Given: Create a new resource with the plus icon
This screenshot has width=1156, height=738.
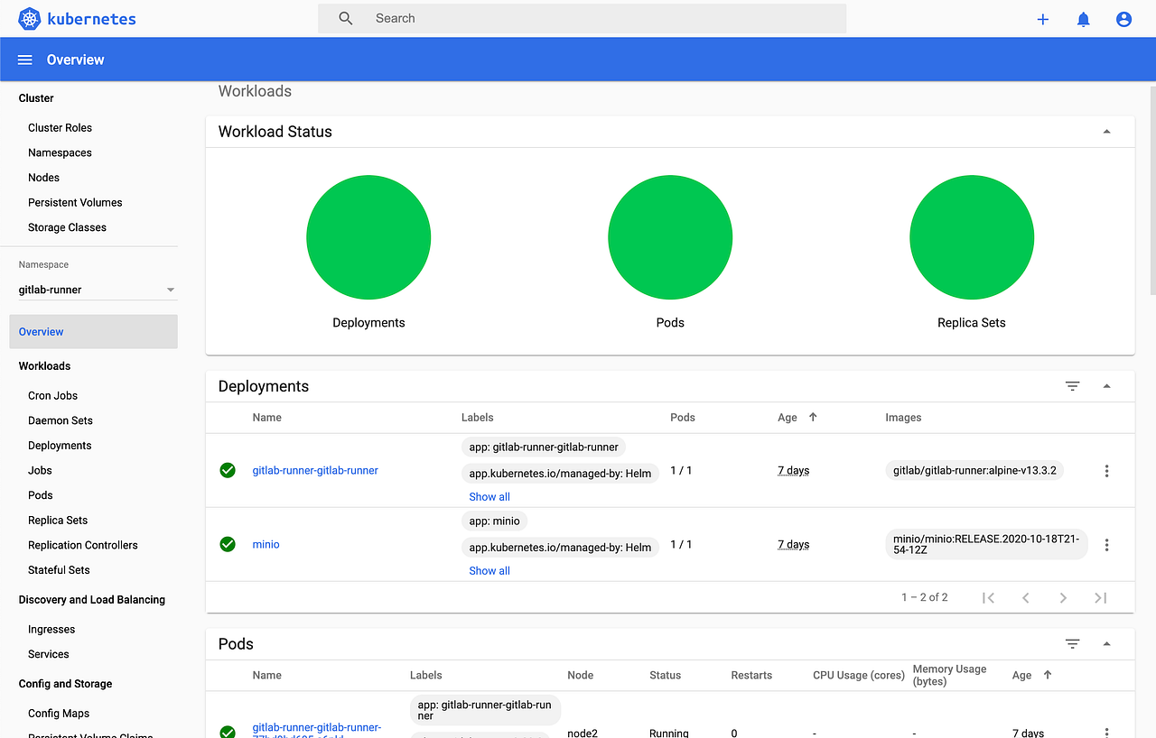Looking at the screenshot, I should tap(1043, 18).
